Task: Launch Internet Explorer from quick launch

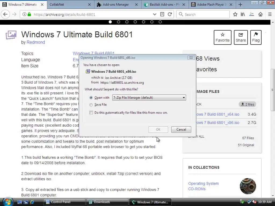Action: pos(32,202)
